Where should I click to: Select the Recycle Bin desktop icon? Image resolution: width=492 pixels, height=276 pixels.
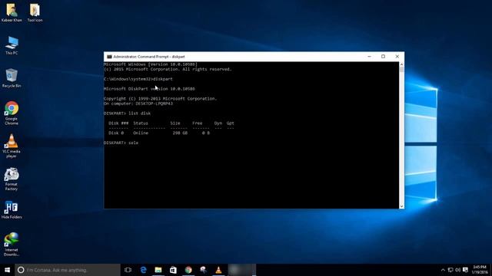(x=12, y=78)
